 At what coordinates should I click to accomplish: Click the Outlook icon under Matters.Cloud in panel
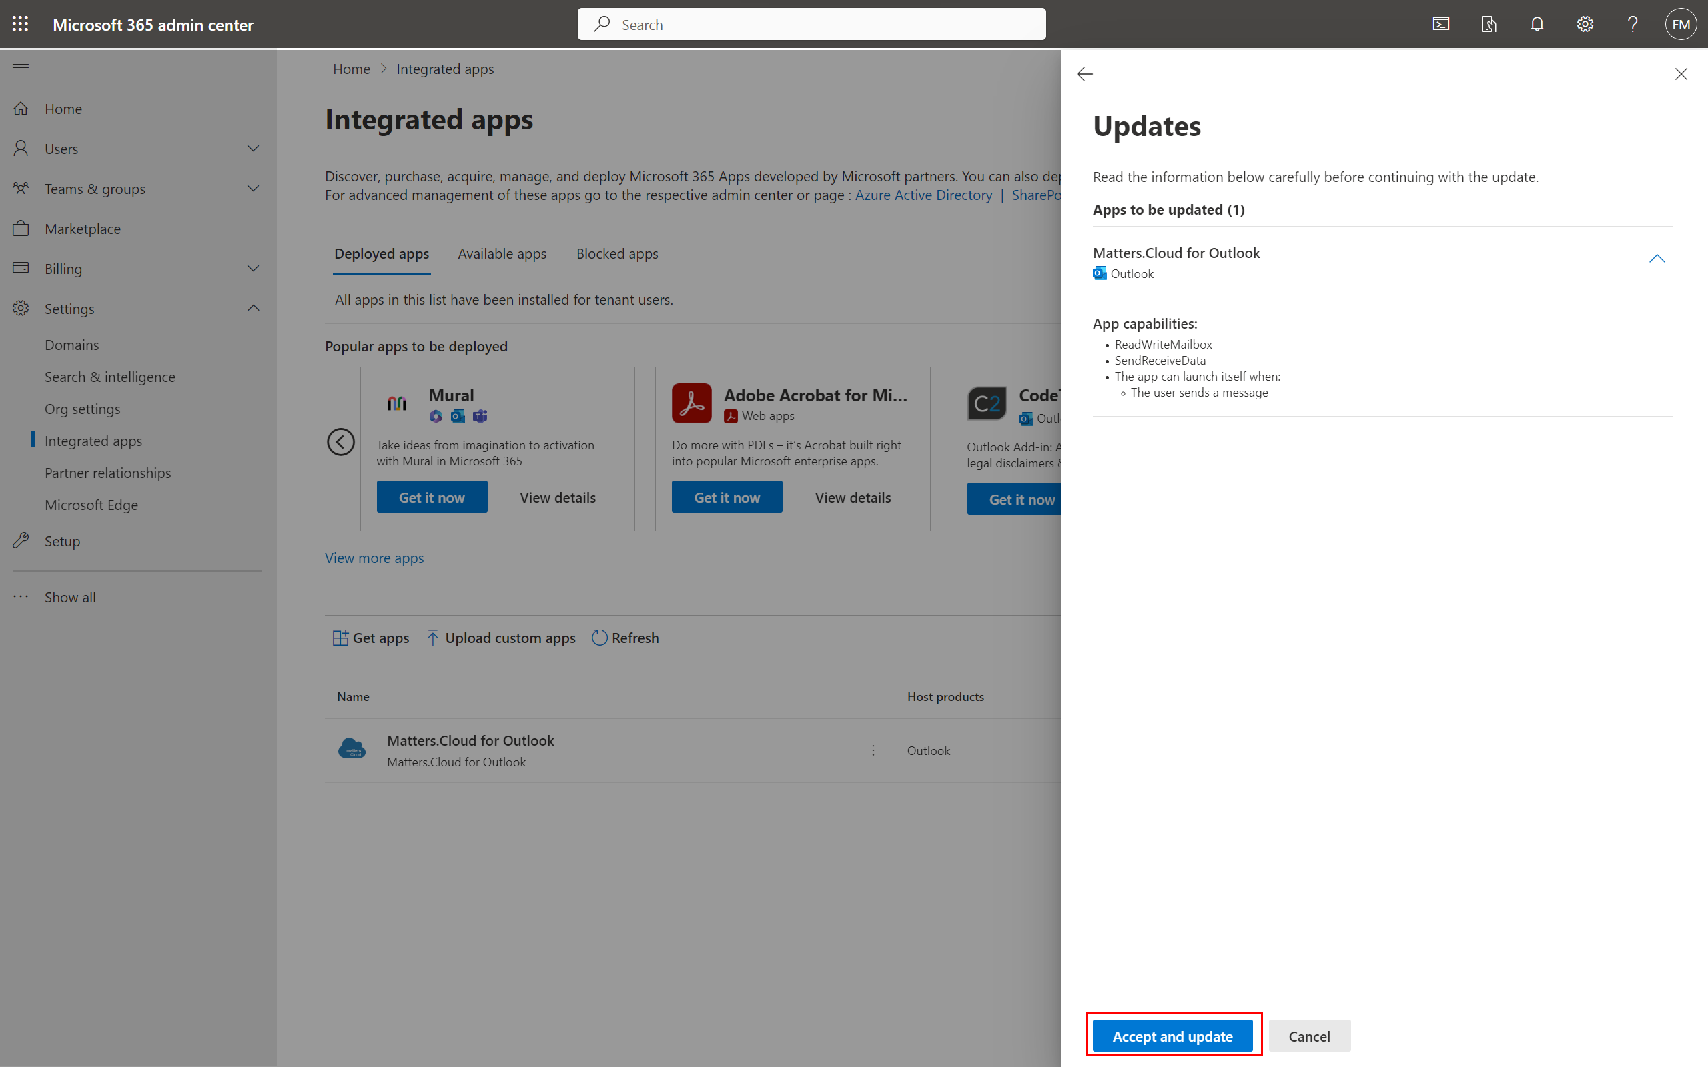click(x=1100, y=274)
